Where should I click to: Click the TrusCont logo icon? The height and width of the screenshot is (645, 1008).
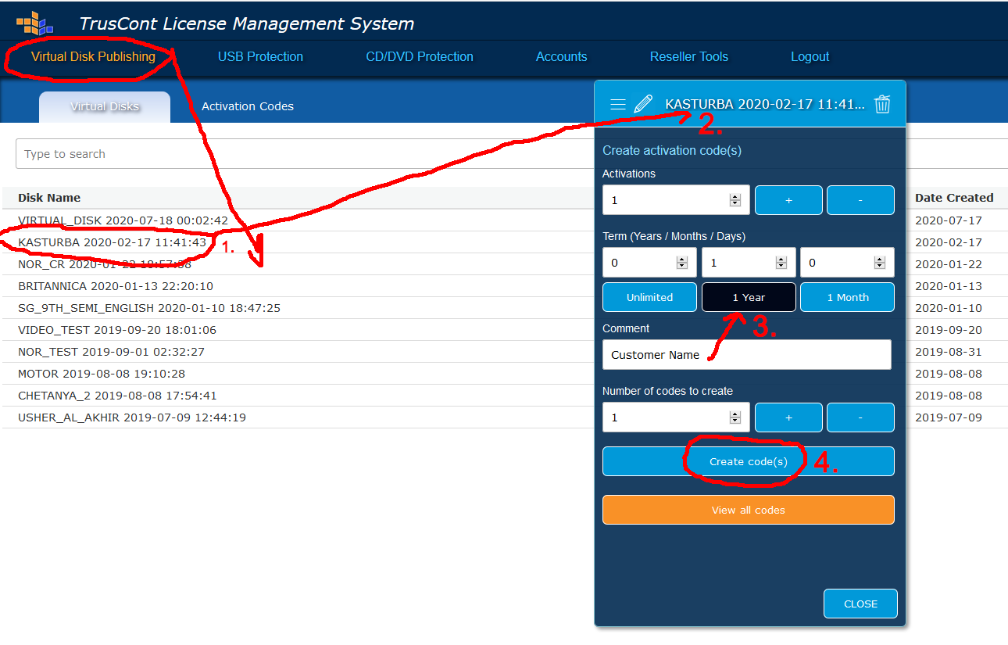(35, 23)
